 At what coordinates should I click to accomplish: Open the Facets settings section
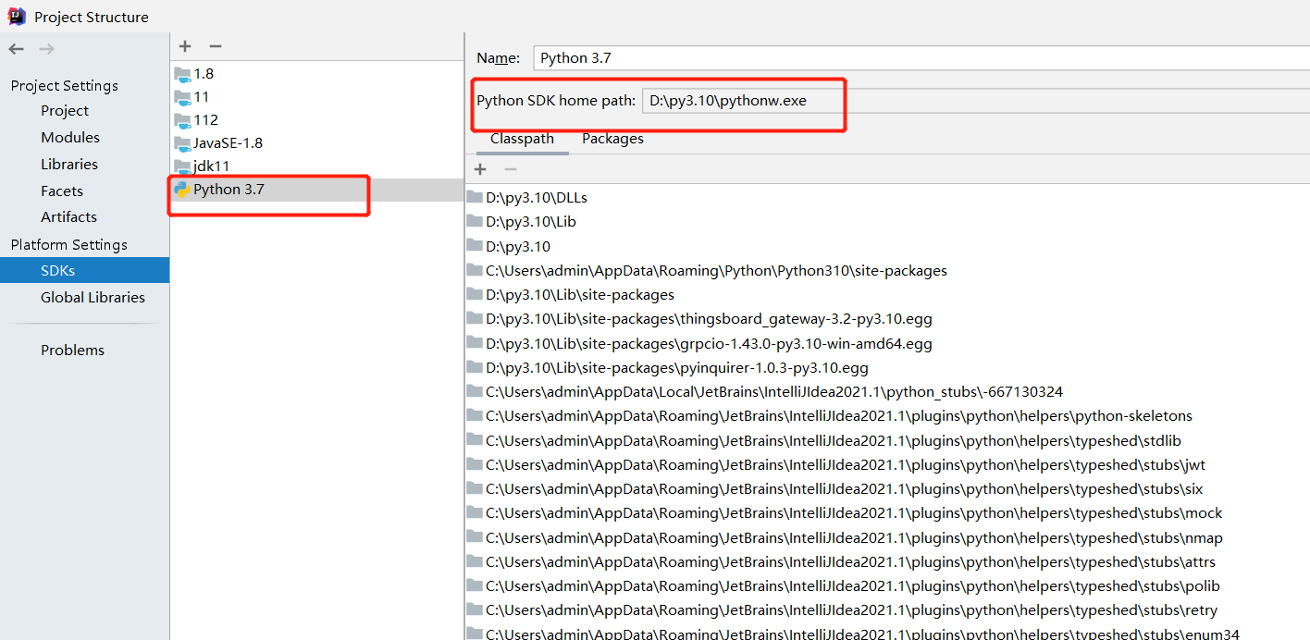tap(61, 191)
